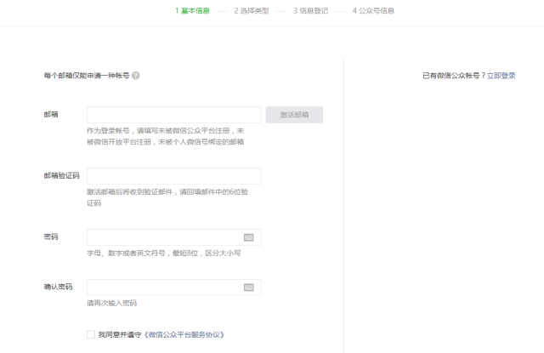The width and height of the screenshot is (544, 353).
Task: Open step 3 信息登记
Action: [x=312, y=11]
